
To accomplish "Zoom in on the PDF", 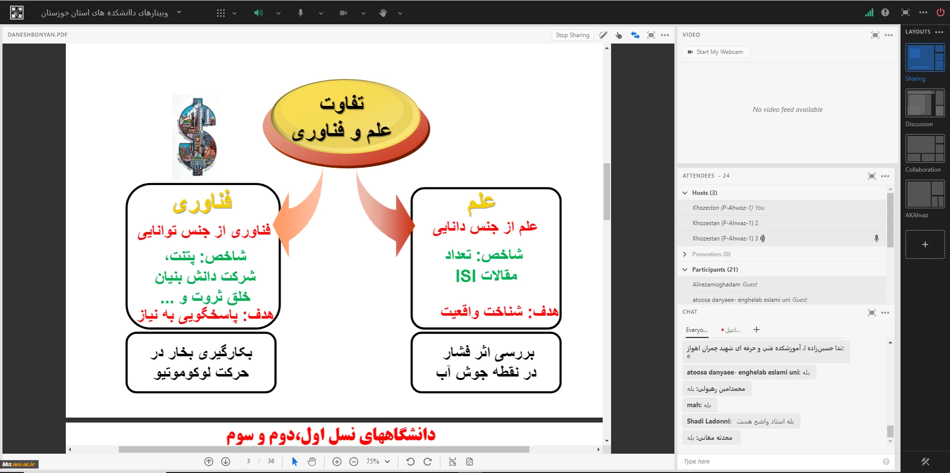I will (337, 462).
